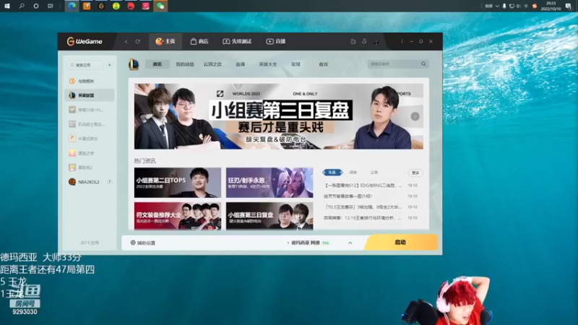Click the 更多 button
The width and height of the screenshot is (578, 325).
(x=415, y=173)
